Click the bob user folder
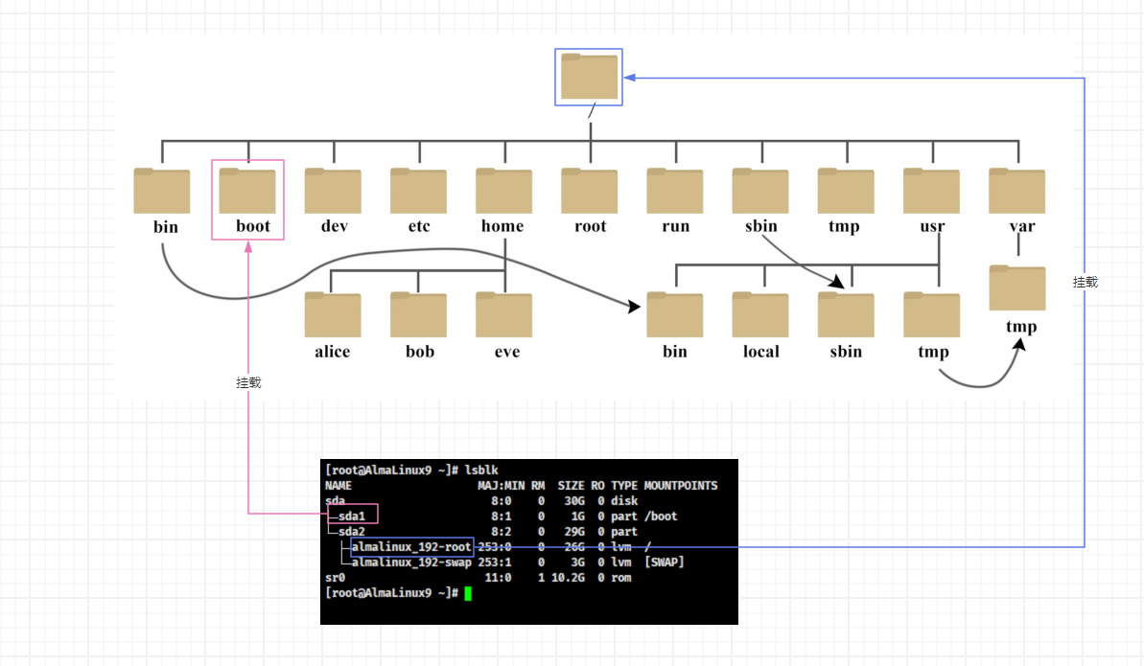 418,315
